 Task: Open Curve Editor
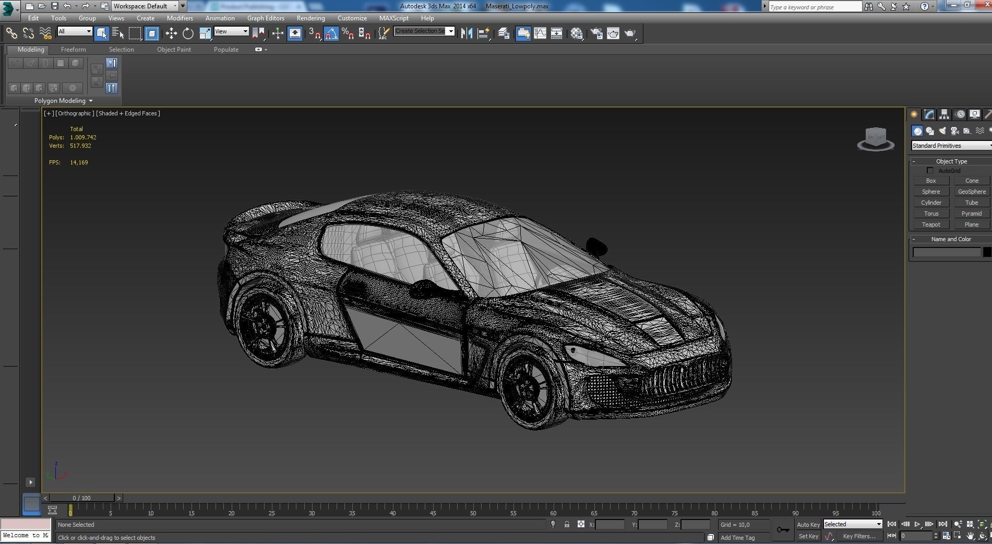540,33
